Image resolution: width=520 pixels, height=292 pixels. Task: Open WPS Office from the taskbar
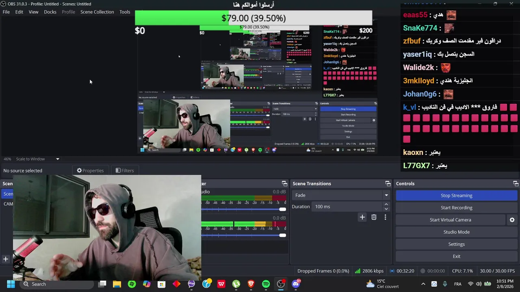(221, 284)
